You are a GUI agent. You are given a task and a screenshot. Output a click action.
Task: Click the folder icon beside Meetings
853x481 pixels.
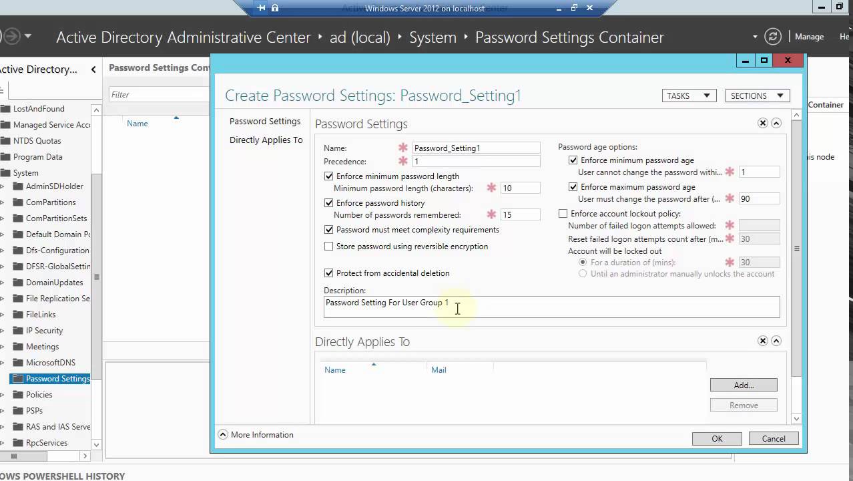coord(18,347)
